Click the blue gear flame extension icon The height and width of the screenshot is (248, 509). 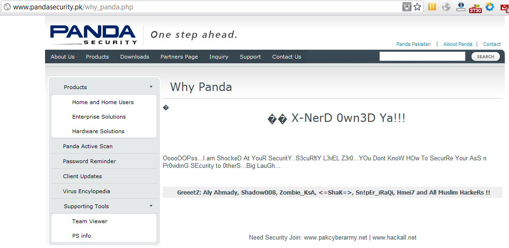pyautogui.click(x=489, y=7)
